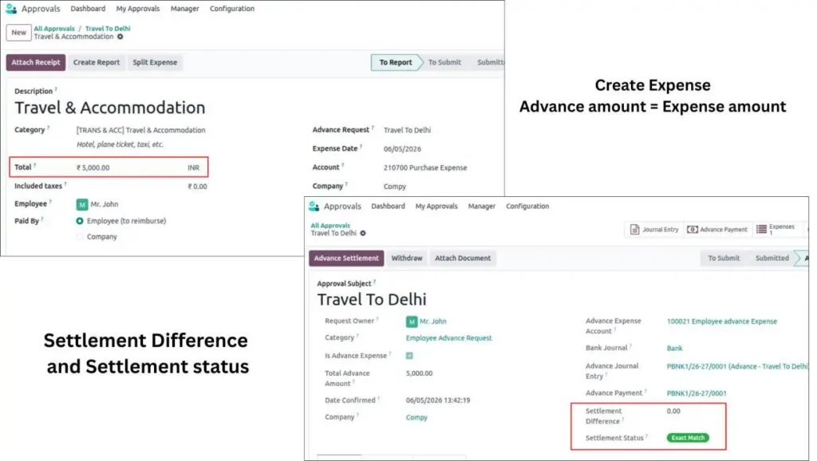The height and width of the screenshot is (461, 817).
Task: Click Mr. John's avatar in the Employee field
Action: (x=82, y=205)
